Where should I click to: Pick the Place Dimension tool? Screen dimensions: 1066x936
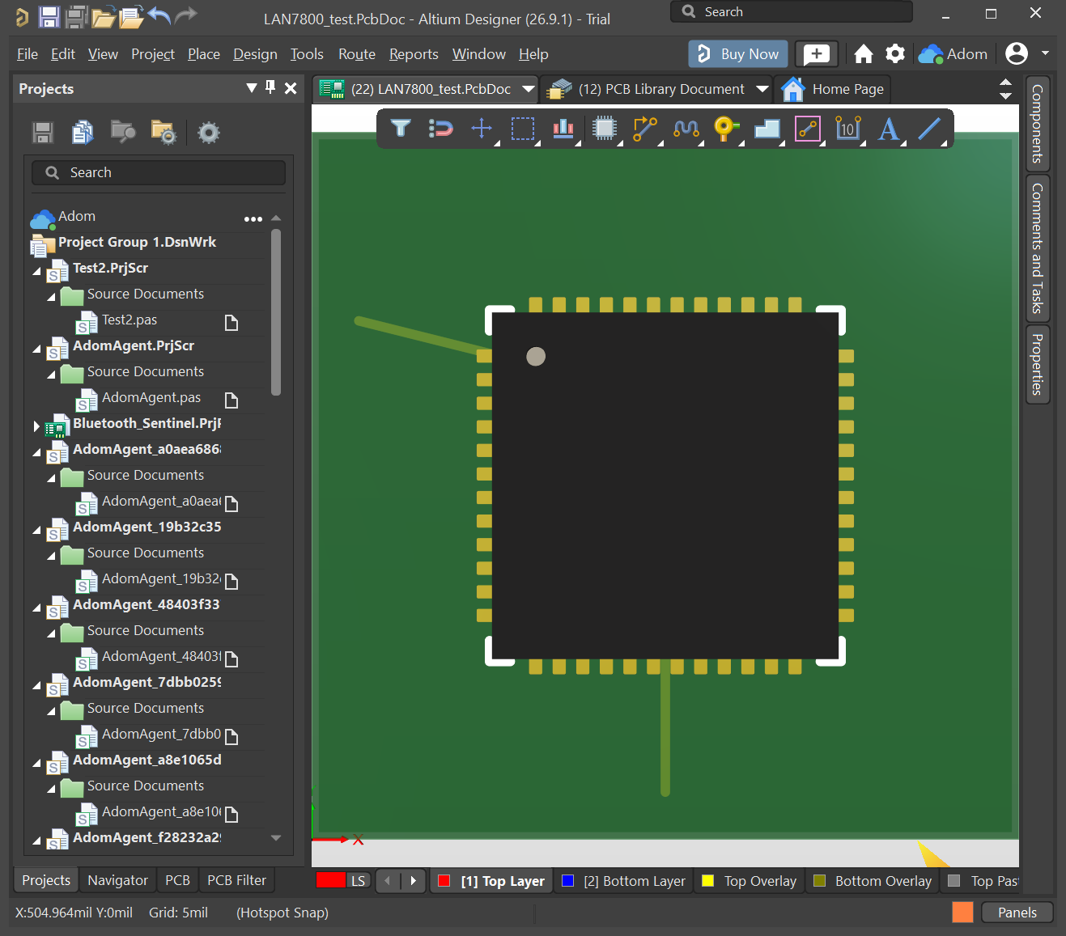[x=847, y=128]
